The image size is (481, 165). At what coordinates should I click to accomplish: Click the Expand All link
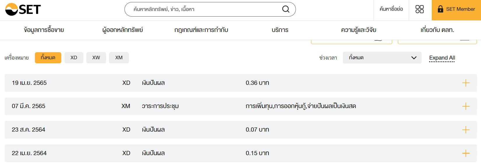[442, 58]
